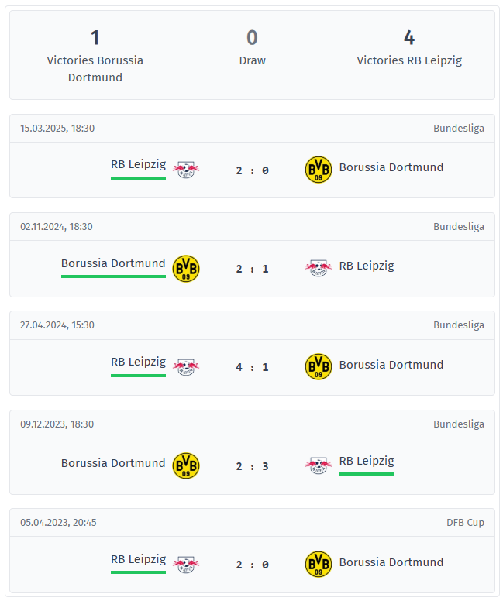
Task: Click Dortmund crest in 27.04.2024 match
Action: point(318,366)
